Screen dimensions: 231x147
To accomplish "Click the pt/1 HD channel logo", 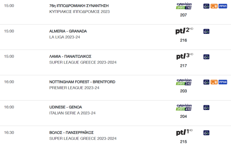I will point(184,132).
